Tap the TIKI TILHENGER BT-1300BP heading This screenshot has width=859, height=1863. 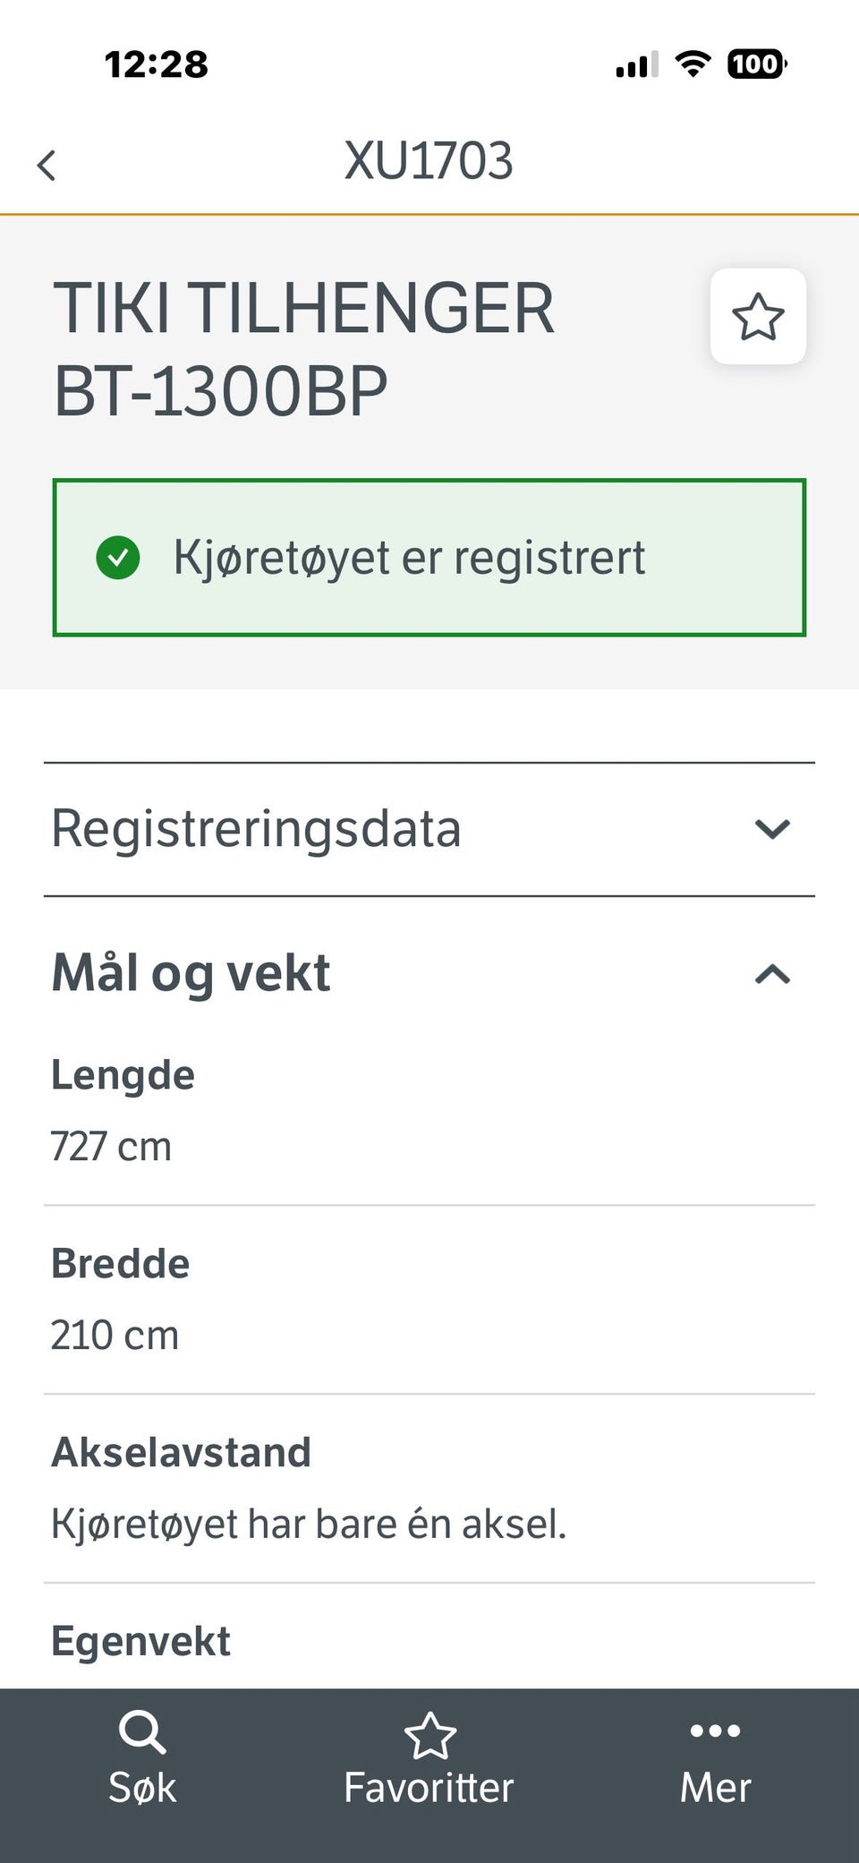[304, 349]
